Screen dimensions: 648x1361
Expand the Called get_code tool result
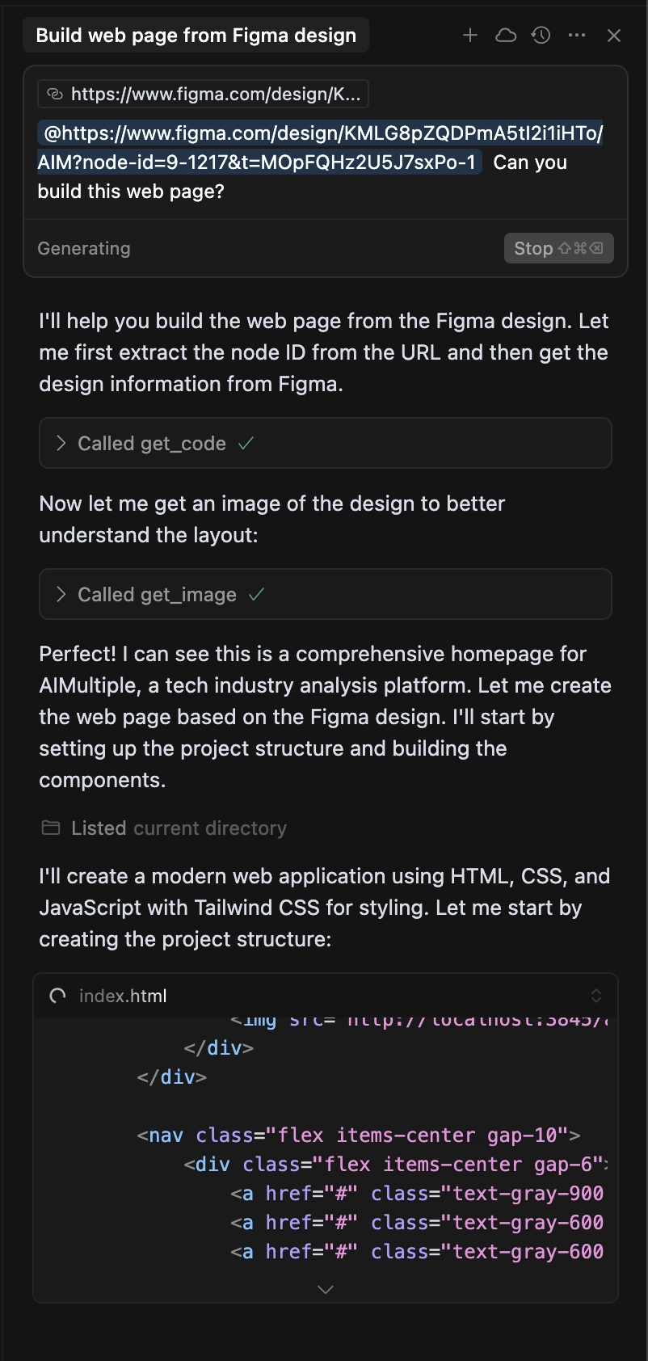[x=326, y=443]
